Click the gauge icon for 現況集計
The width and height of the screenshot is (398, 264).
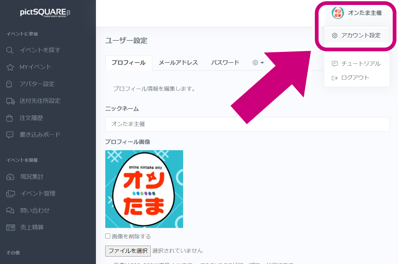coord(10,177)
